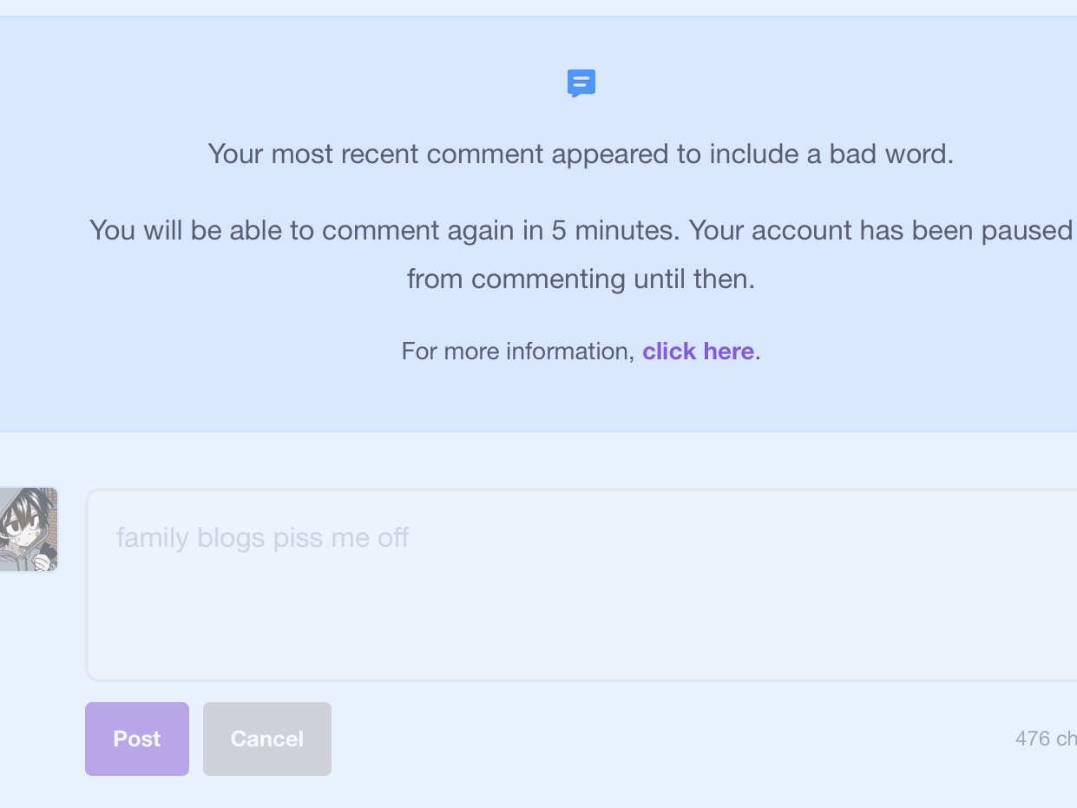Image resolution: width=1077 pixels, height=808 pixels.
Task: Follow the purple "click here" hyperlink
Action: point(698,351)
